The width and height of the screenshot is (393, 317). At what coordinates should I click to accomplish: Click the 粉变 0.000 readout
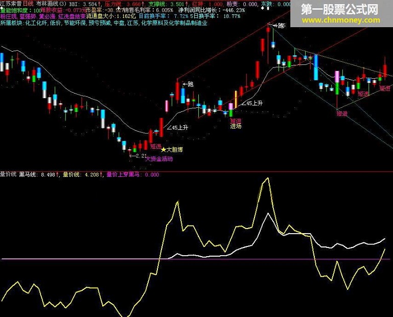point(242,4)
